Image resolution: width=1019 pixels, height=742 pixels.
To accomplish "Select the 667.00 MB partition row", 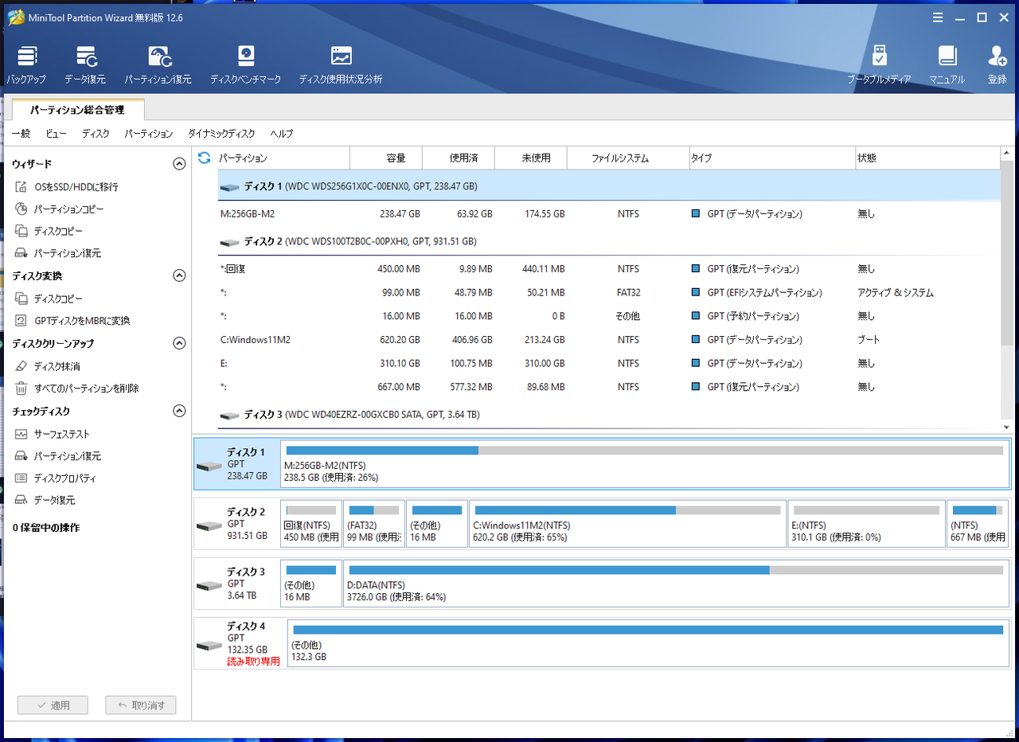I will [609, 387].
